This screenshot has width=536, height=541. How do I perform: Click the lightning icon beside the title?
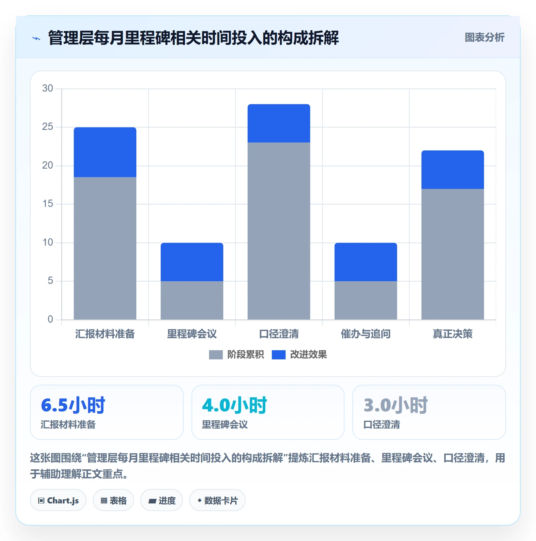(36, 38)
